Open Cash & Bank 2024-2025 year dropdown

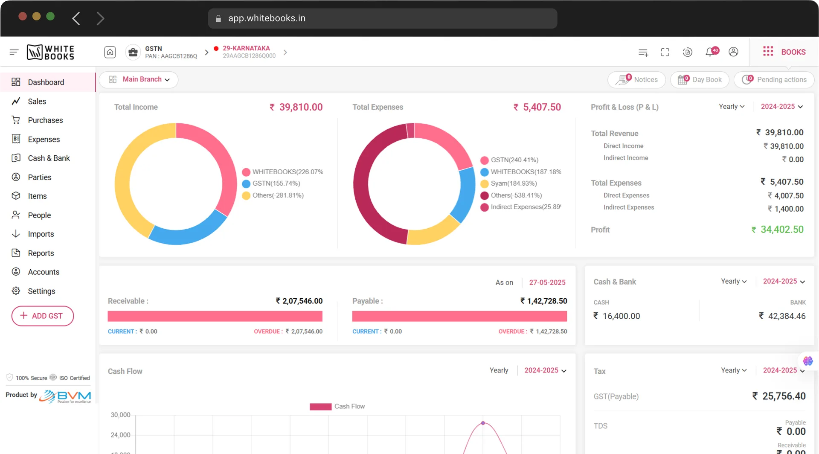pos(784,282)
